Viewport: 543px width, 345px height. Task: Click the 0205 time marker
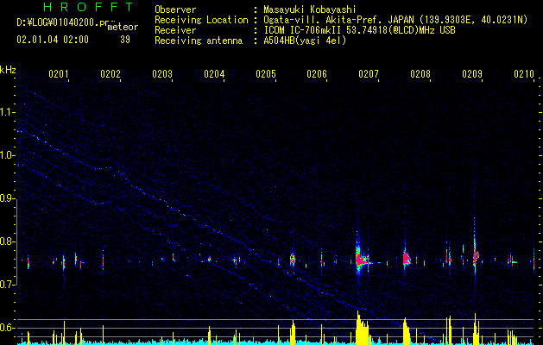coord(266,73)
